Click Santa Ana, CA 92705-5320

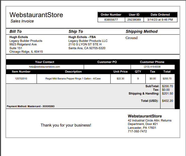click(x=87, y=48)
